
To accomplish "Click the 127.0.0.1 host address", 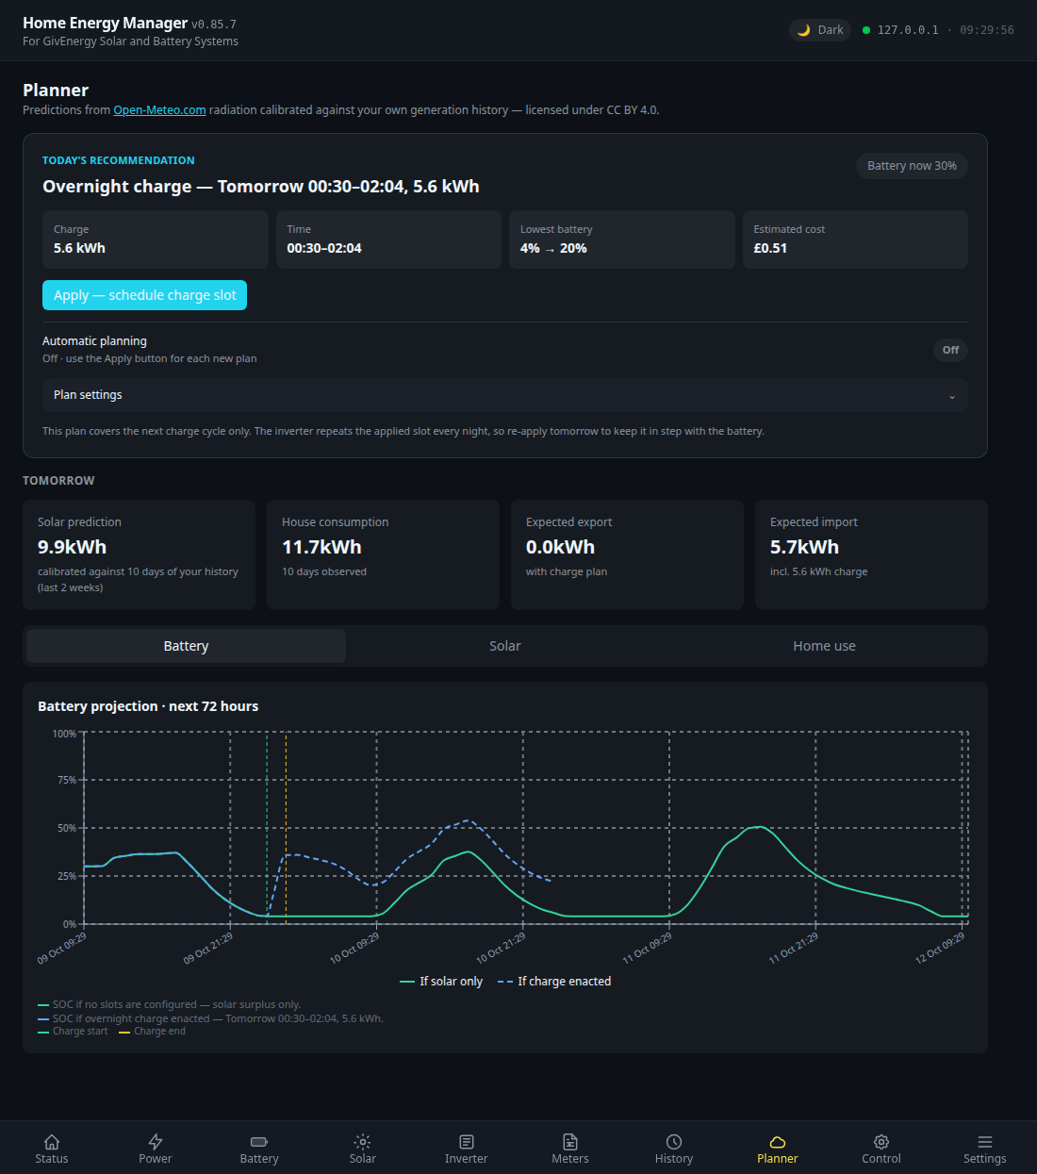I will click(x=908, y=30).
